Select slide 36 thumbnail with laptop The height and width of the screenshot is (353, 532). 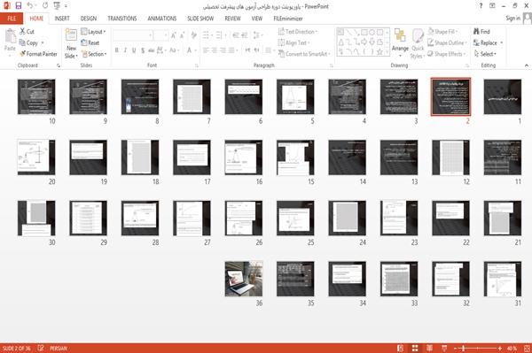[x=244, y=279]
